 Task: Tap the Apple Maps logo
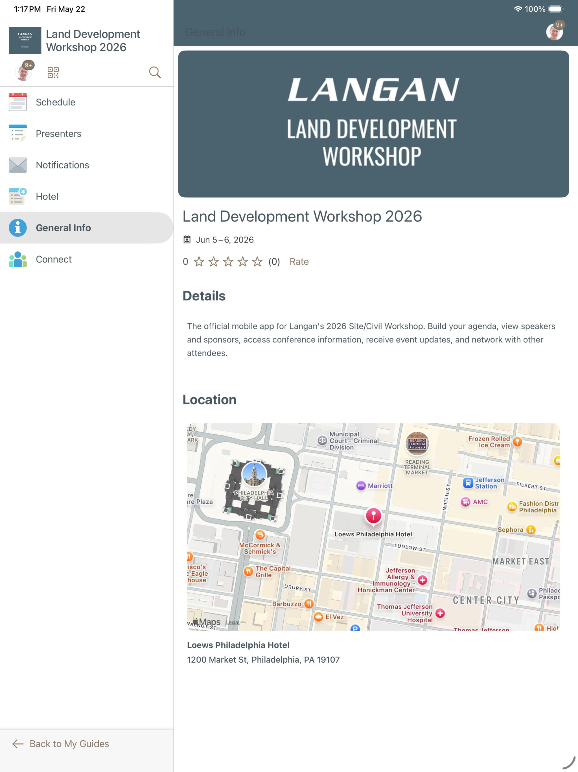pos(207,622)
